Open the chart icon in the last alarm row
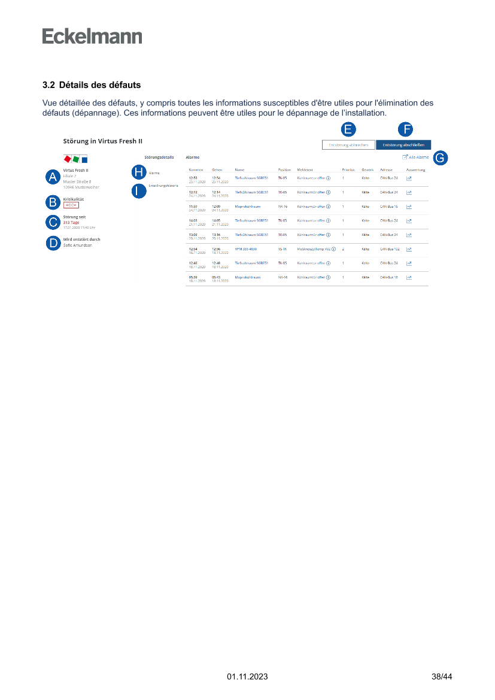The height and width of the screenshot is (700, 495). coord(409,277)
